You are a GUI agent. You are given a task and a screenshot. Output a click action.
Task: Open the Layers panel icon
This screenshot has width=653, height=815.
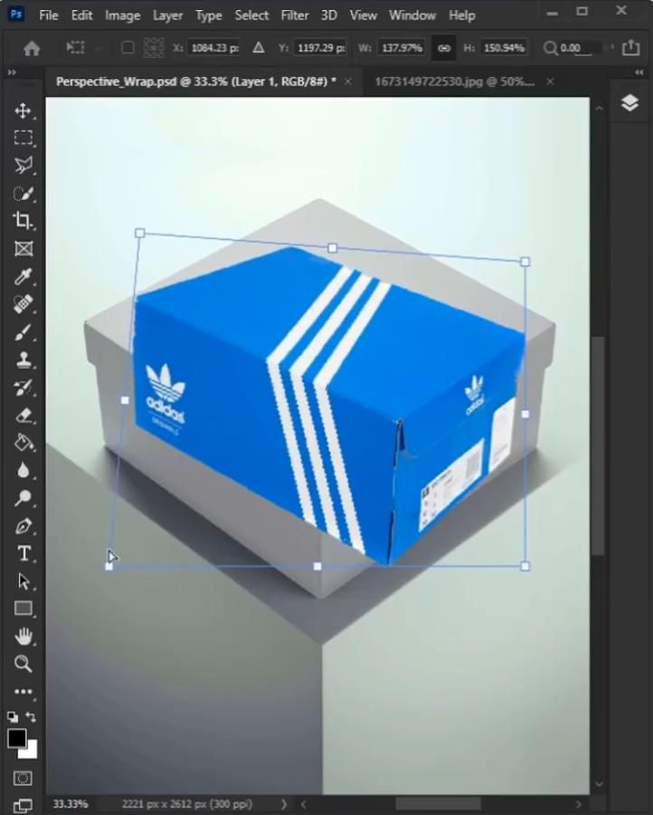[x=629, y=103]
